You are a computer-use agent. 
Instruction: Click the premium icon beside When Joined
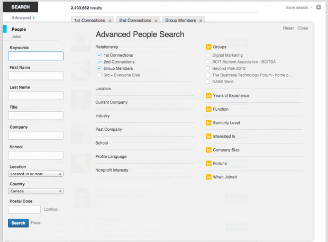[208, 177]
